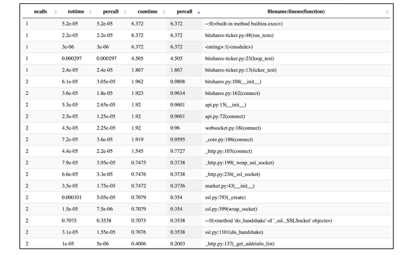Image resolution: width=408 pixels, height=255 pixels.
Task: Select the websocket.py:18(connect) row
Action: click(x=206, y=128)
